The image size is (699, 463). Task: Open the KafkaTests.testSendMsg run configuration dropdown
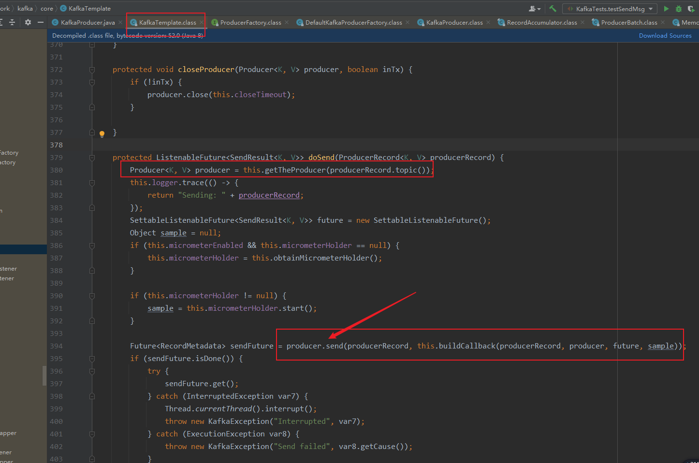610,9
